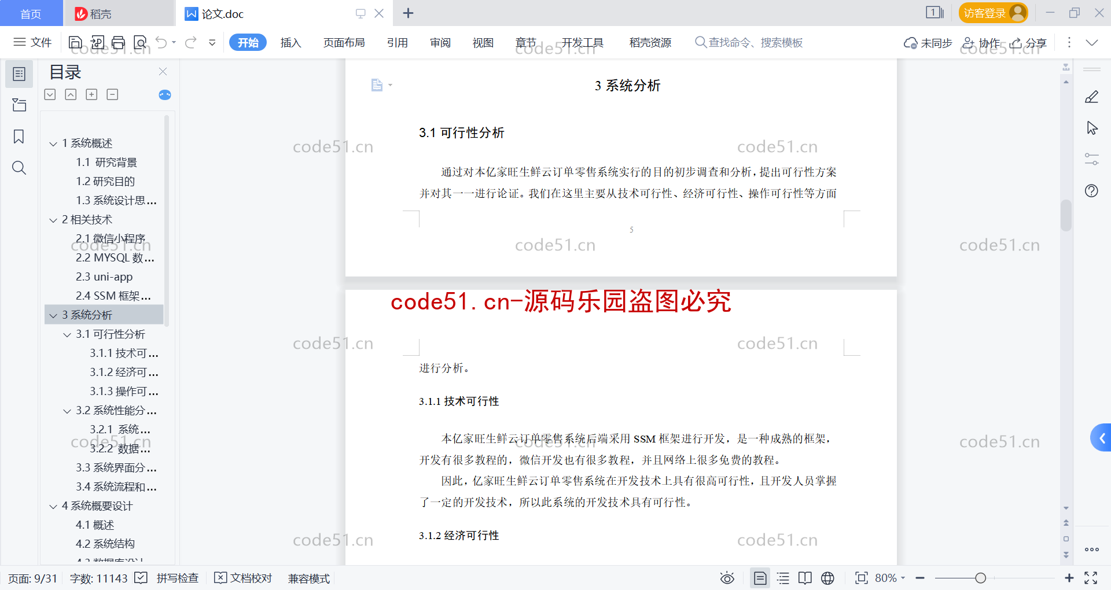The height and width of the screenshot is (590, 1111).
Task: Click 文档校对 in status bar
Action: tap(243, 578)
